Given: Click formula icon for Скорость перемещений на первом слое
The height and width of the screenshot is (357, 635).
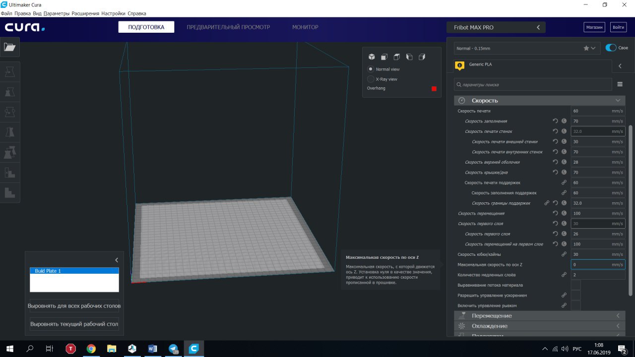Looking at the screenshot, I should pyautogui.click(x=564, y=244).
